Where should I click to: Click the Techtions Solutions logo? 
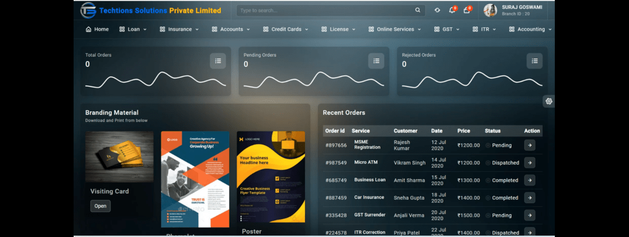tap(88, 10)
